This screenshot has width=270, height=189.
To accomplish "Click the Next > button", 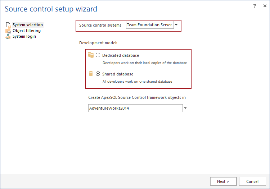I will pos(223,181).
